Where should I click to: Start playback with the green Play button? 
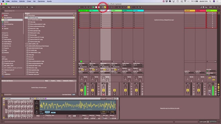point(93,7)
